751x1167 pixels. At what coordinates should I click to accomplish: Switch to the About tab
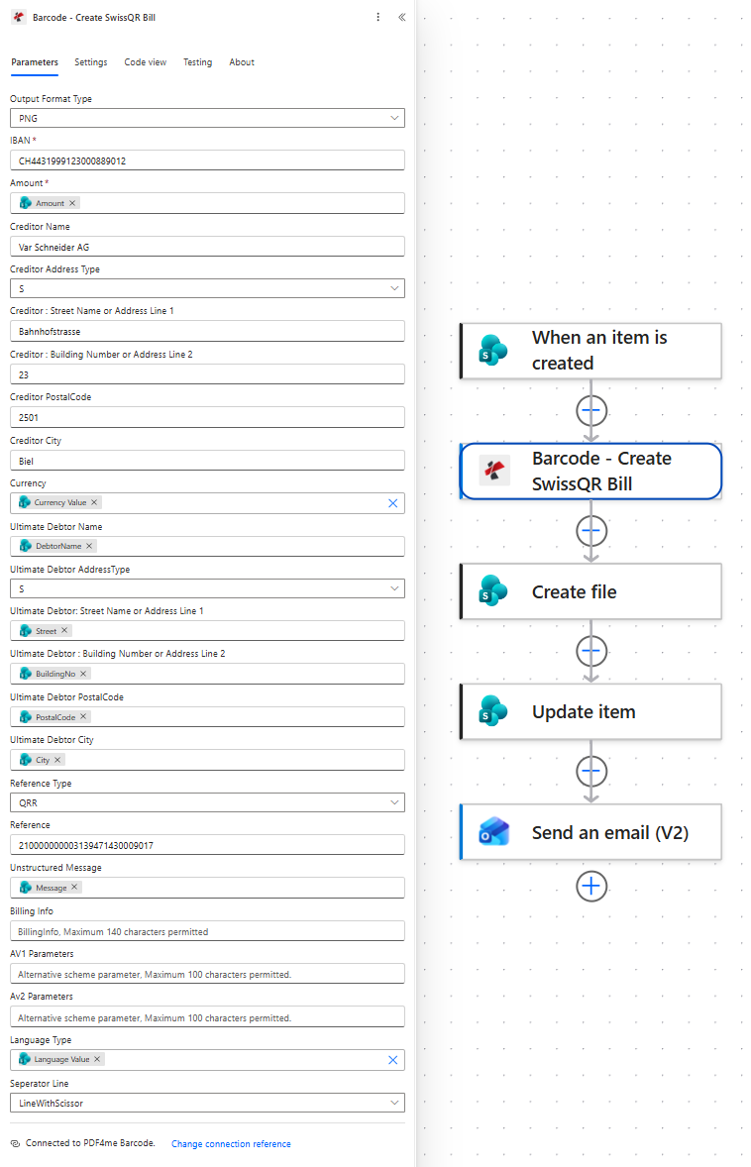[241, 62]
